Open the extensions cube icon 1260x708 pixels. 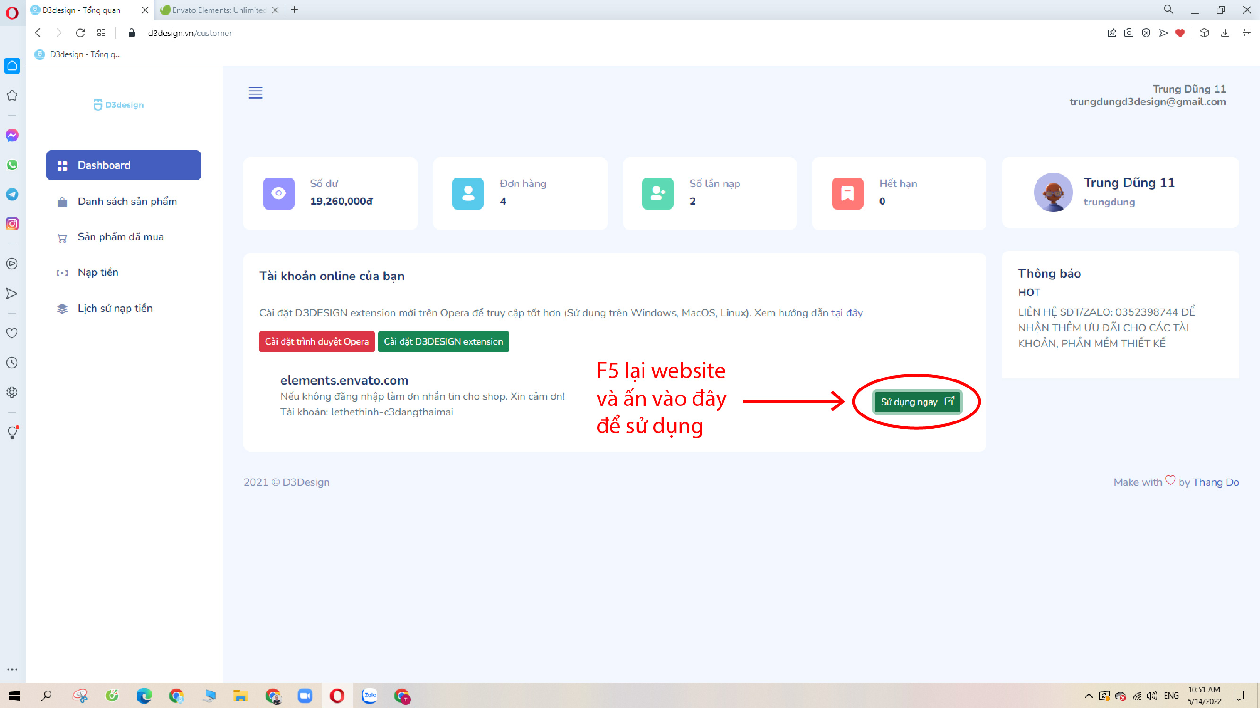[x=1204, y=33]
